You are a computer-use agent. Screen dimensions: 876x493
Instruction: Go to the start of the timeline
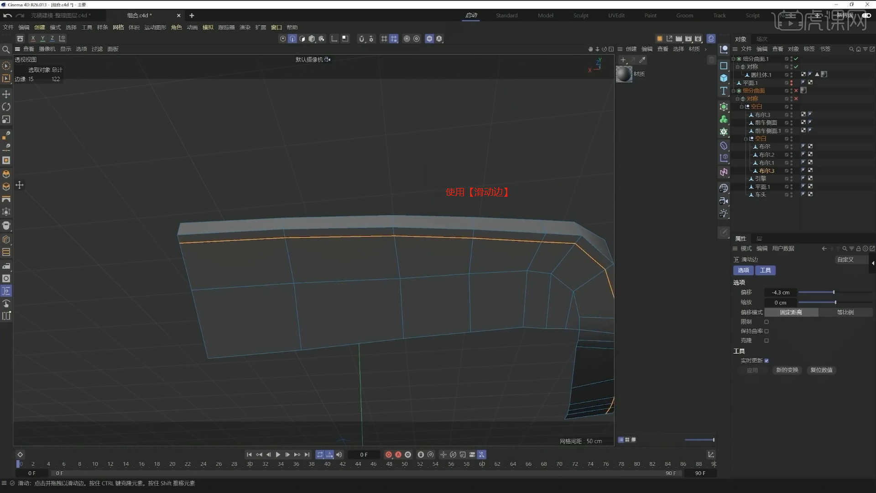[249, 455]
